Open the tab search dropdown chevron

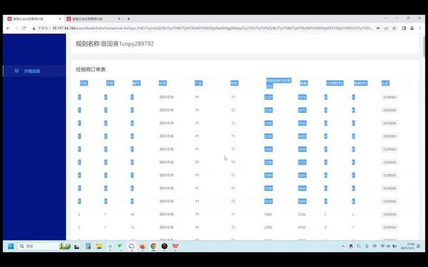(385, 19)
